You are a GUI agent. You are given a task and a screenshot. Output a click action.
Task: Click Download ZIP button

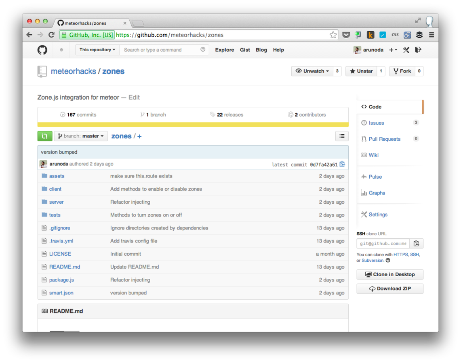click(390, 288)
